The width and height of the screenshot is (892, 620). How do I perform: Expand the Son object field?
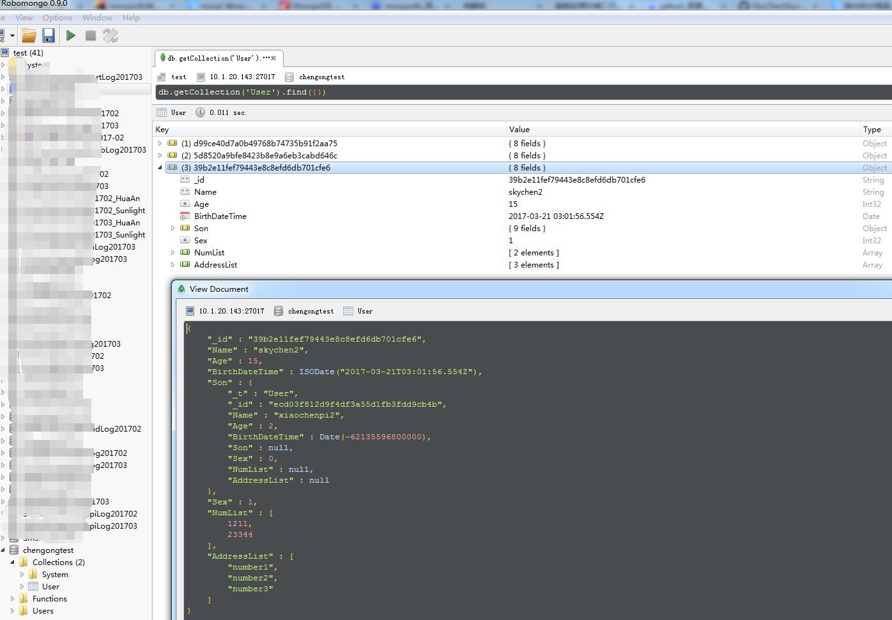(173, 229)
